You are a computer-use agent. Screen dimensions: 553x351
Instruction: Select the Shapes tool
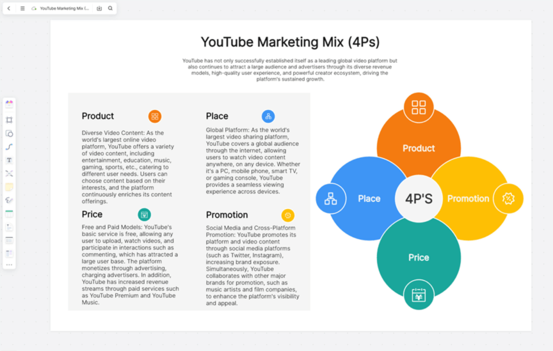[9, 134]
